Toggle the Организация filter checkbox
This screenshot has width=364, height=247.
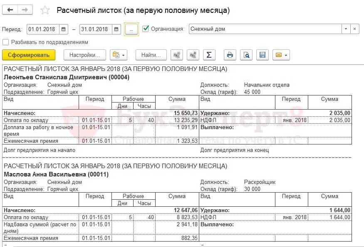pyautogui.click(x=146, y=29)
